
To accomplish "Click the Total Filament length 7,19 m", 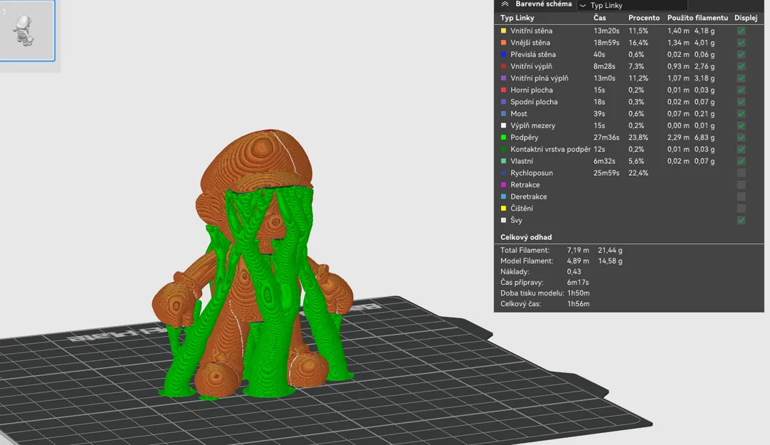I will (x=578, y=250).
